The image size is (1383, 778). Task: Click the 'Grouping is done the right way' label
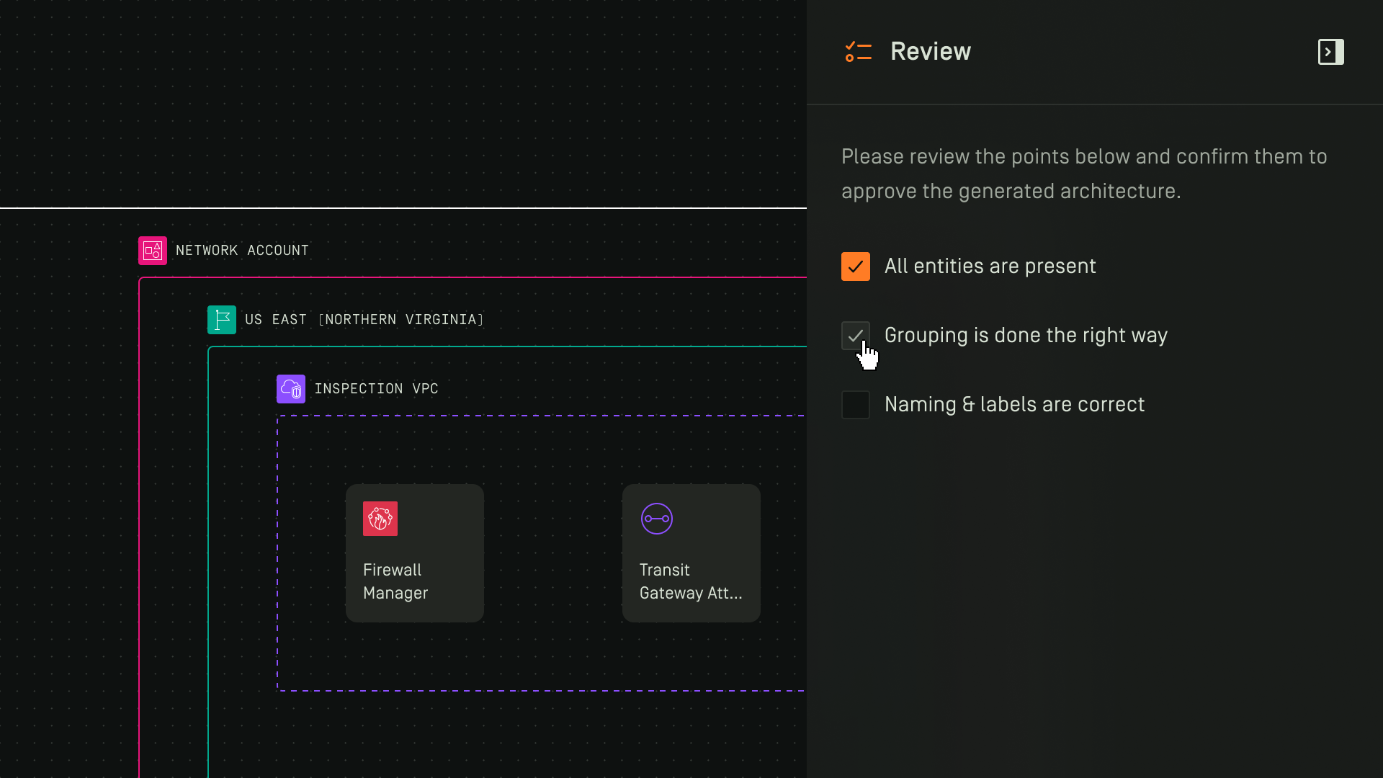pyautogui.click(x=1026, y=336)
